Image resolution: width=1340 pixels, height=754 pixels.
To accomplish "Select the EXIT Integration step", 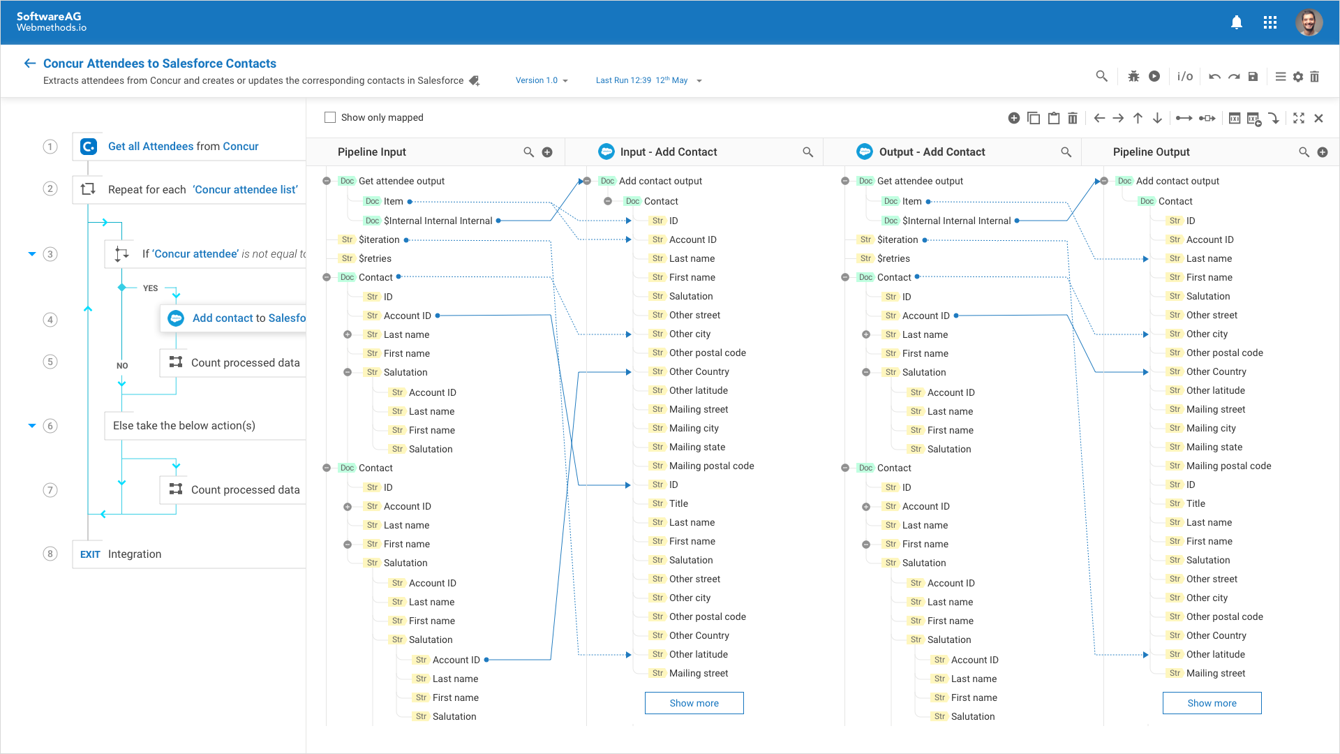I will [189, 554].
